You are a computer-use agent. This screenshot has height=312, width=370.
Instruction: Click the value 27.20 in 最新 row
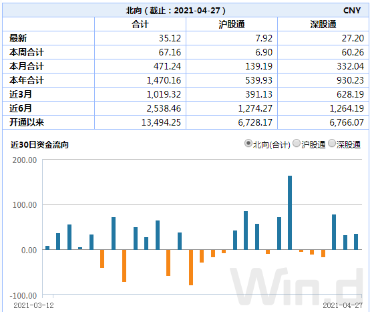(x=353, y=38)
